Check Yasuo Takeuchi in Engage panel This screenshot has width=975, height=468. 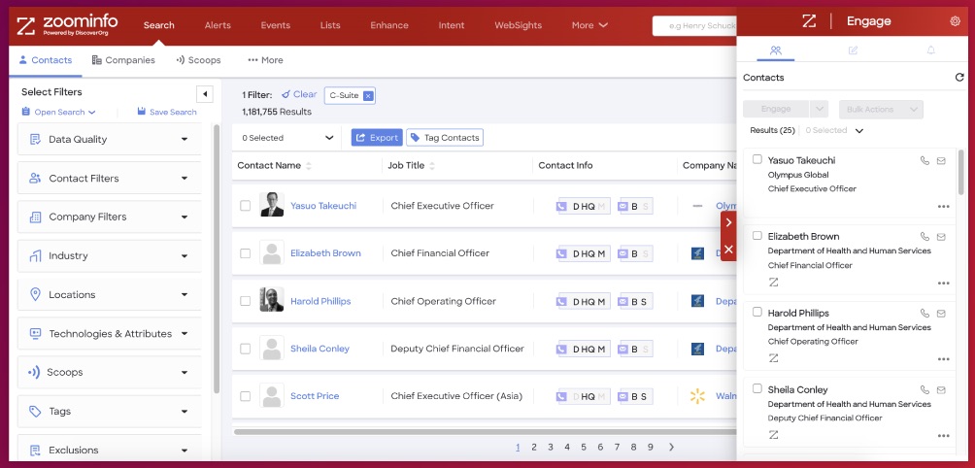757,159
